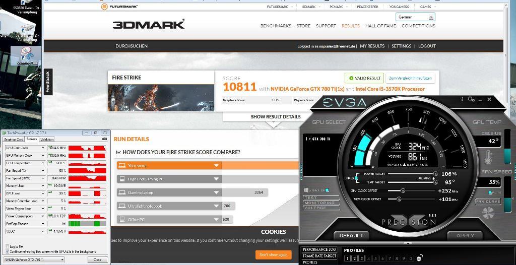Open Competitions in 3DMark navigation
Screen dimensions: 516x265
pyautogui.click(x=418, y=26)
